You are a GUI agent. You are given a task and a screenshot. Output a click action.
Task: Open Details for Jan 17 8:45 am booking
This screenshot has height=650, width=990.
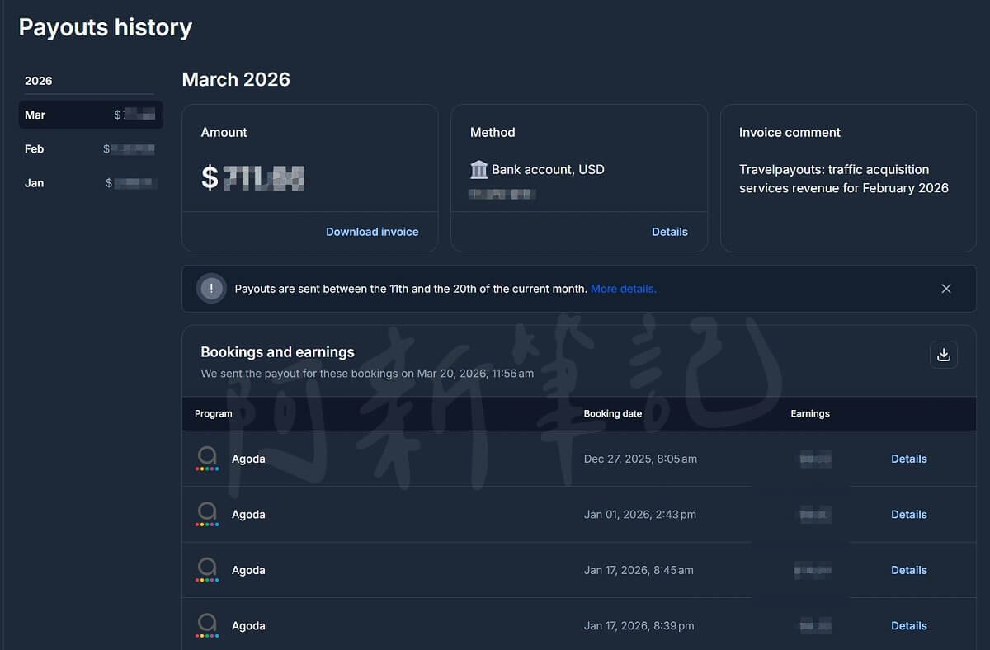pyautogui.click(x=909, y=570)
